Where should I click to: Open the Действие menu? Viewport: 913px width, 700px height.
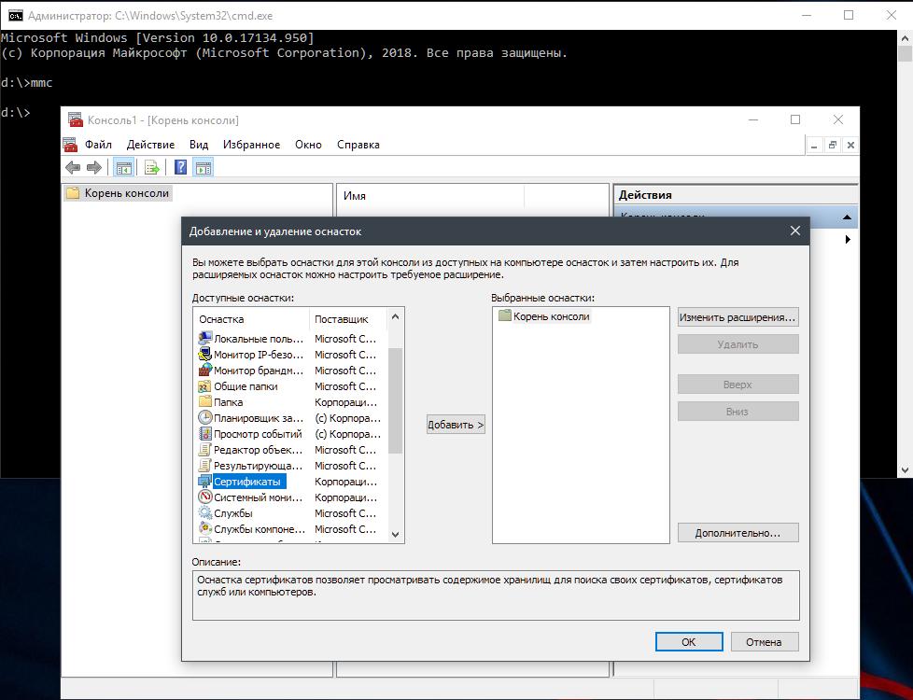coord(150,145)
